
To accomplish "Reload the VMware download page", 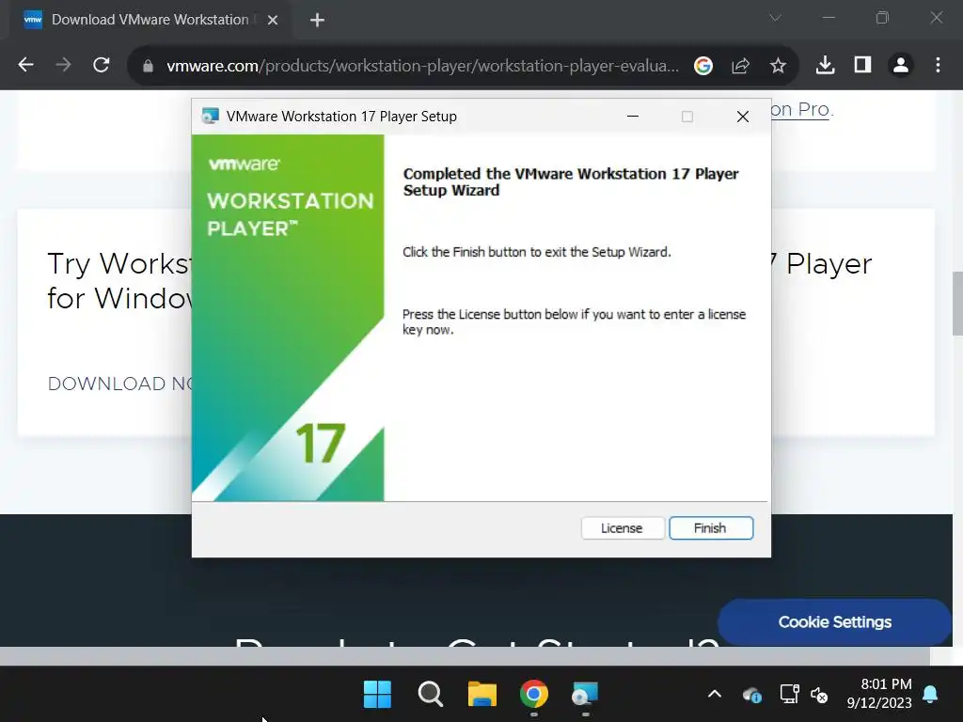I will [102, 65].
